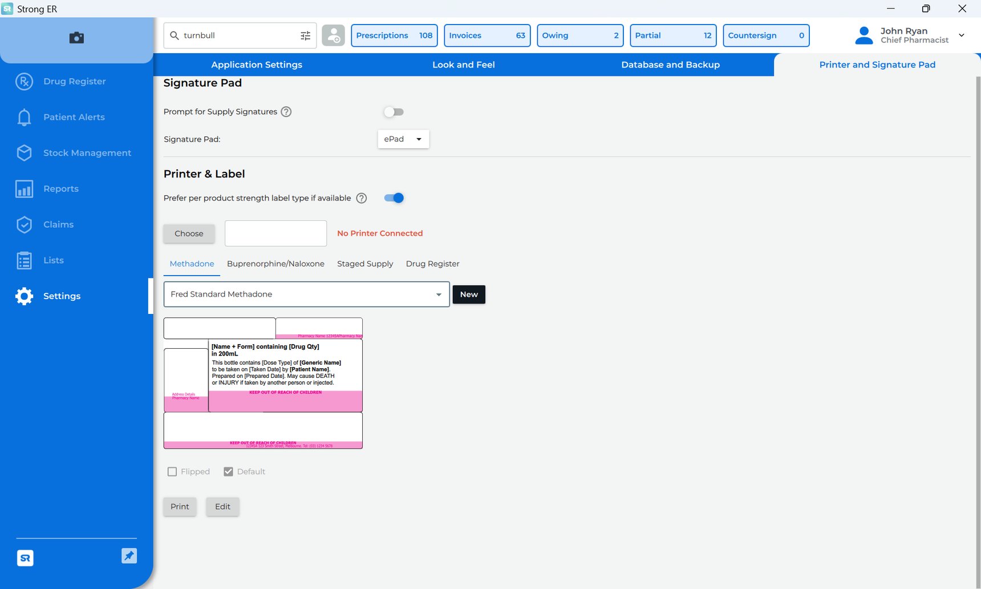Click the Strong ER logo at sidebar bottom
The height and width of the screenshot is (589, 981).
(x=25, y=558)
